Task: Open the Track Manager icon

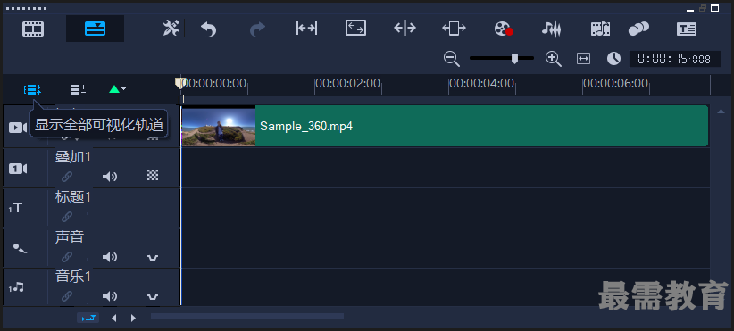Action: [x=79, y=89]
